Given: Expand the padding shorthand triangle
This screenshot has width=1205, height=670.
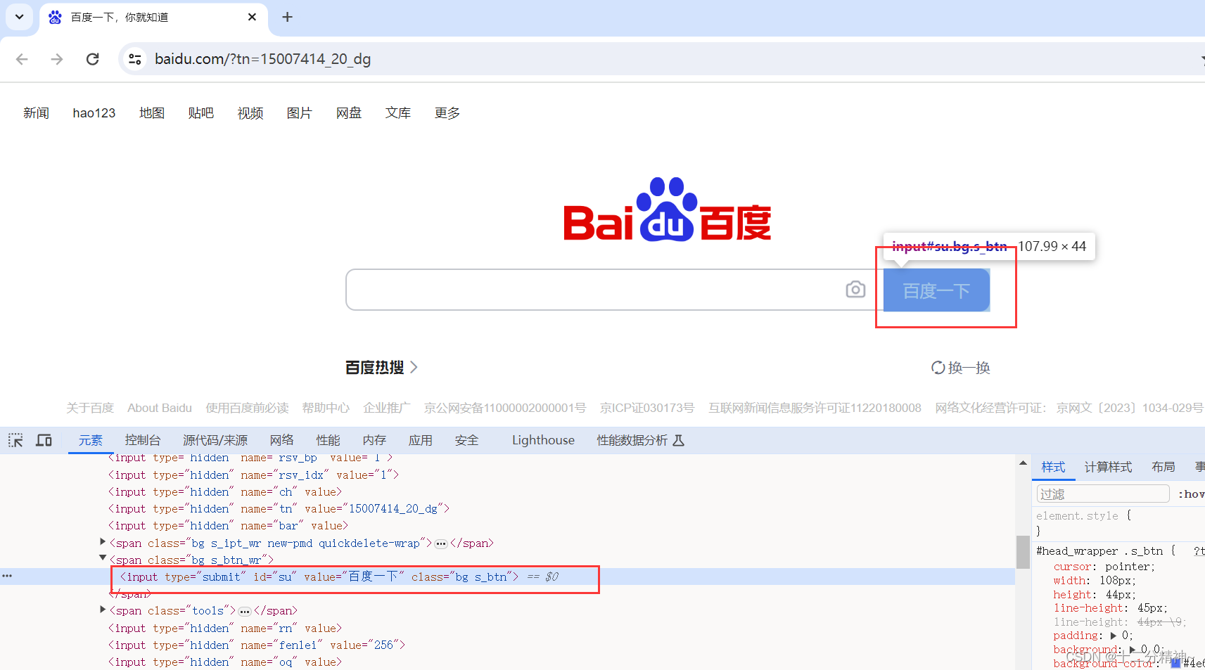Looking at the screenshot, I should point(1114,636).
